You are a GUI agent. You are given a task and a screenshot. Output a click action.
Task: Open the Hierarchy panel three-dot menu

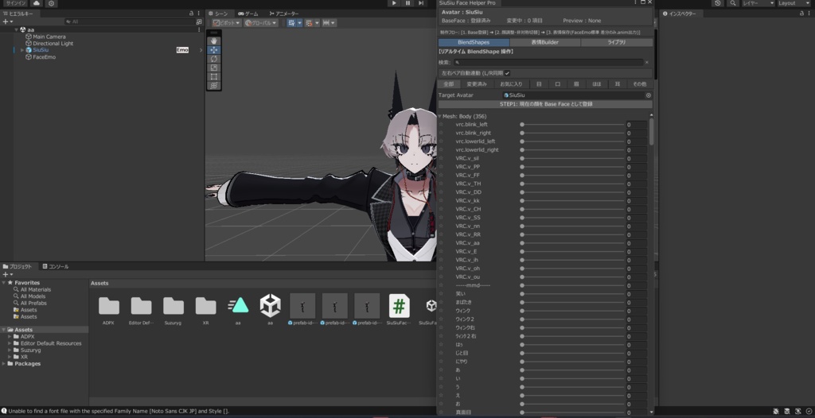click(x=198, y=14)
